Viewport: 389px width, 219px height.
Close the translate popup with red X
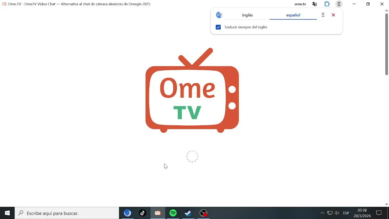(x=333, y=15)
